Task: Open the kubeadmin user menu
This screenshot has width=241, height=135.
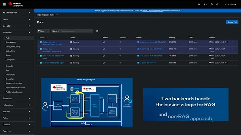Action: (x=230, y=4)
